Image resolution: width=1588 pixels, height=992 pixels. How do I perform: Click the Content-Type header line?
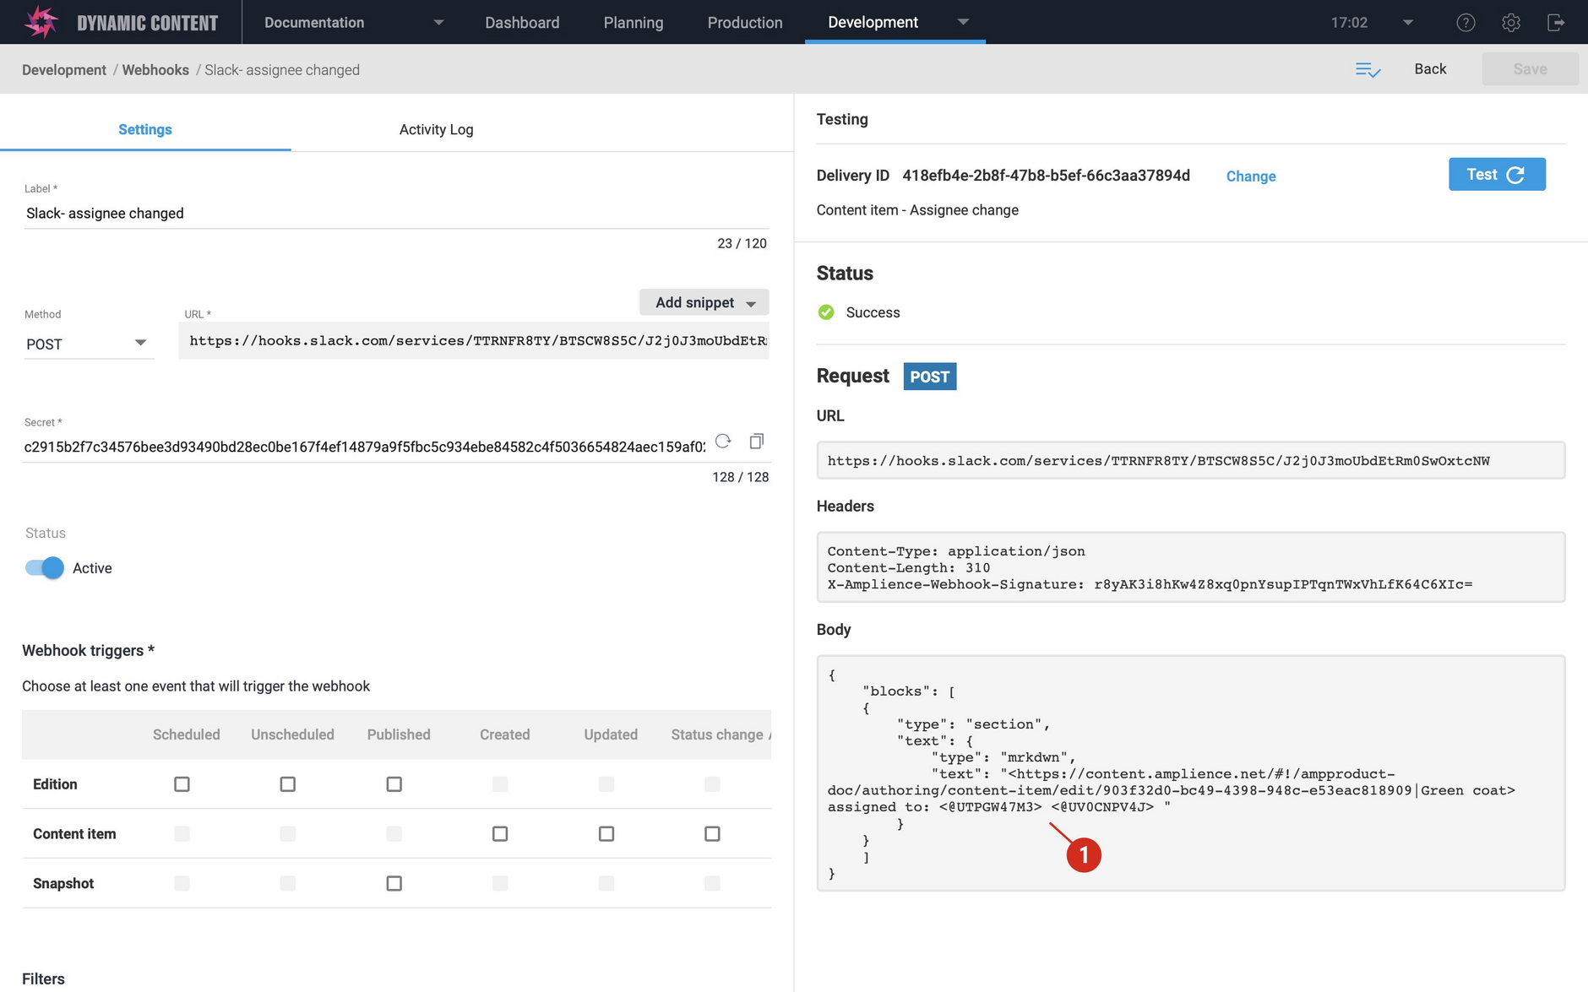click(956, 551)
